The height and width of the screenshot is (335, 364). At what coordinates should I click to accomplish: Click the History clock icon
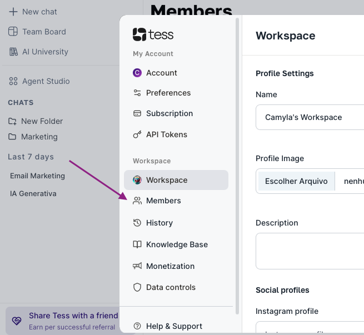coord(137,223)
